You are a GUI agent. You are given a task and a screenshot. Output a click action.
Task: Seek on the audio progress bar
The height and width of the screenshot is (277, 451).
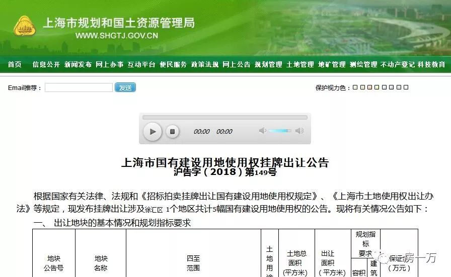225,117
